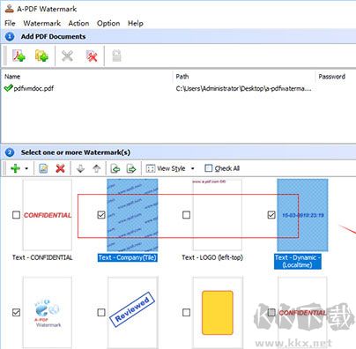The image size is (356, 349).
Task: Uncheck the Text - Company(Tile) watermark checkbox
Action: [101, 215]
